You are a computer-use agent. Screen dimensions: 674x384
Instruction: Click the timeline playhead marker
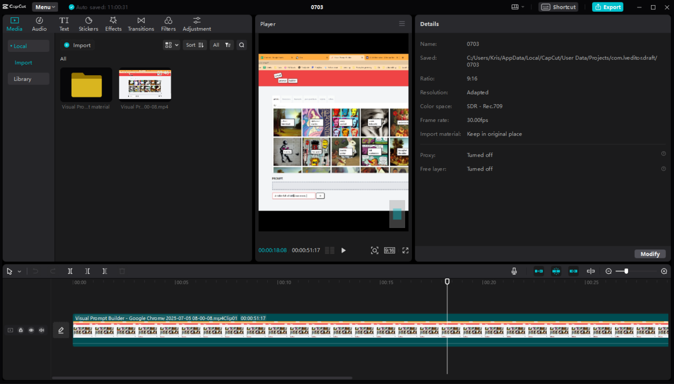tap(447, 281)
